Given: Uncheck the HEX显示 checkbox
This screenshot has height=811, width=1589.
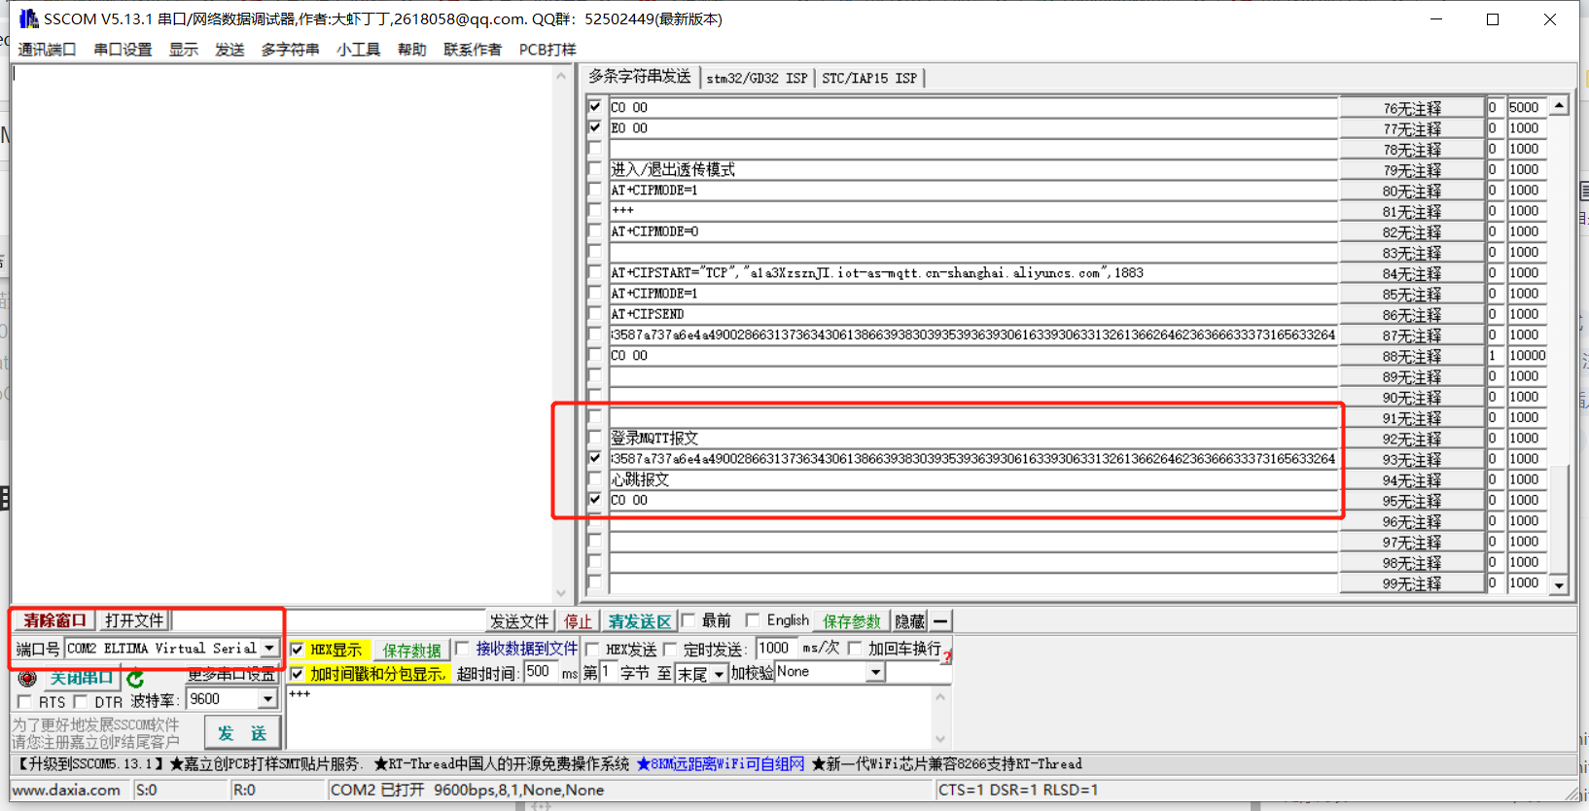Looking at the screenshot, I should pyautogui.click(x=298, y=650).
